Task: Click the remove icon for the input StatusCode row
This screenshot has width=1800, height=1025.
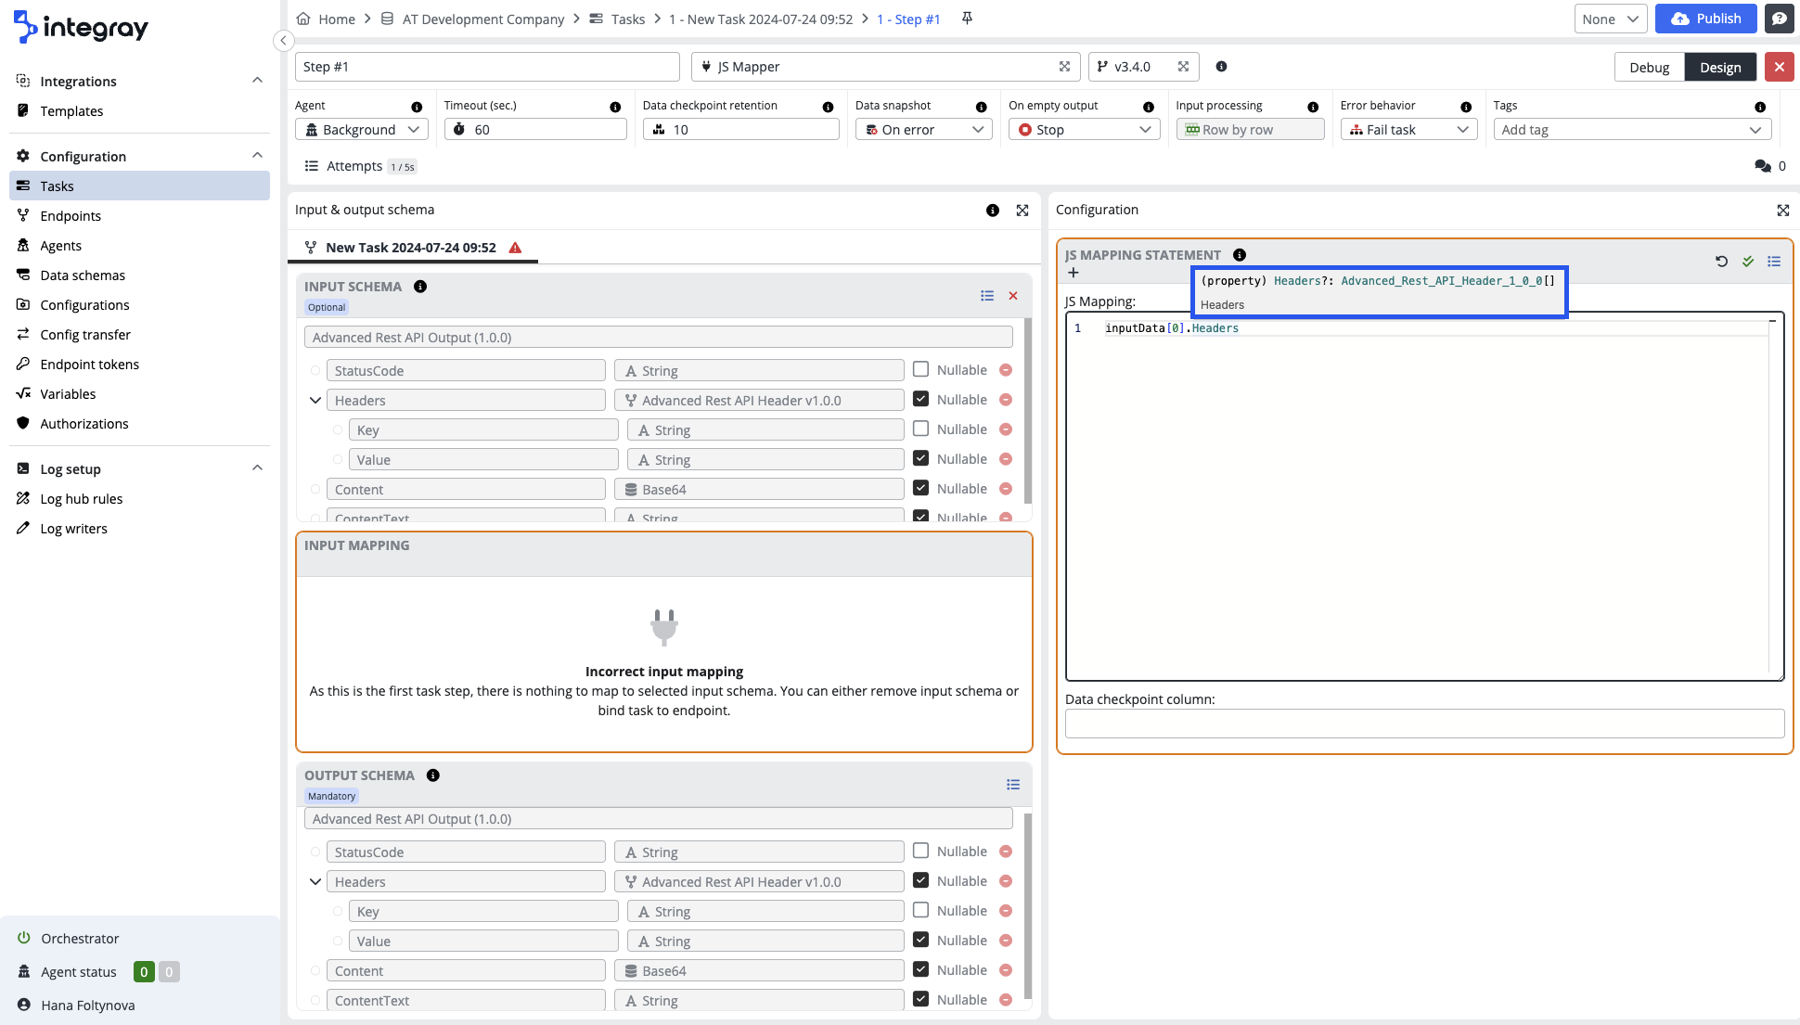Action: click(x=1006, y=370)
